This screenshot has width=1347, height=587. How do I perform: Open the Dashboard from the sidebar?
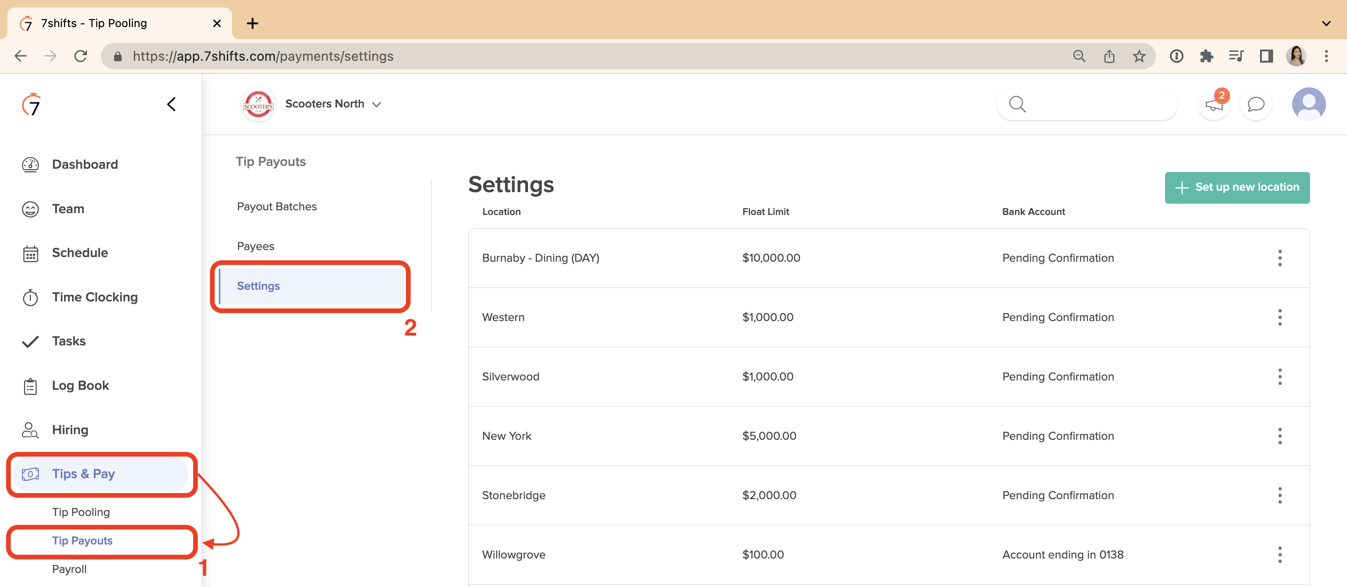tap(84, 164)
